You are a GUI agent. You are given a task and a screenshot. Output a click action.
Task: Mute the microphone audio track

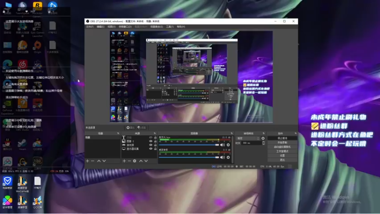coord(222,145)
